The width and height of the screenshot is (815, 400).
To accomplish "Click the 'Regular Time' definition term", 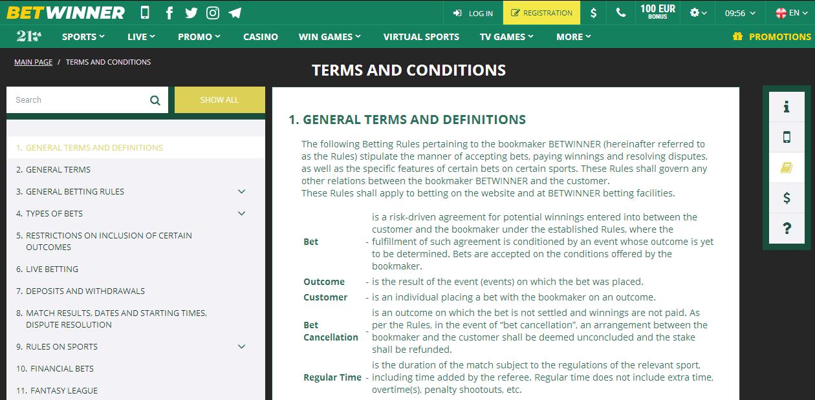I will click(x=332, y=377).
